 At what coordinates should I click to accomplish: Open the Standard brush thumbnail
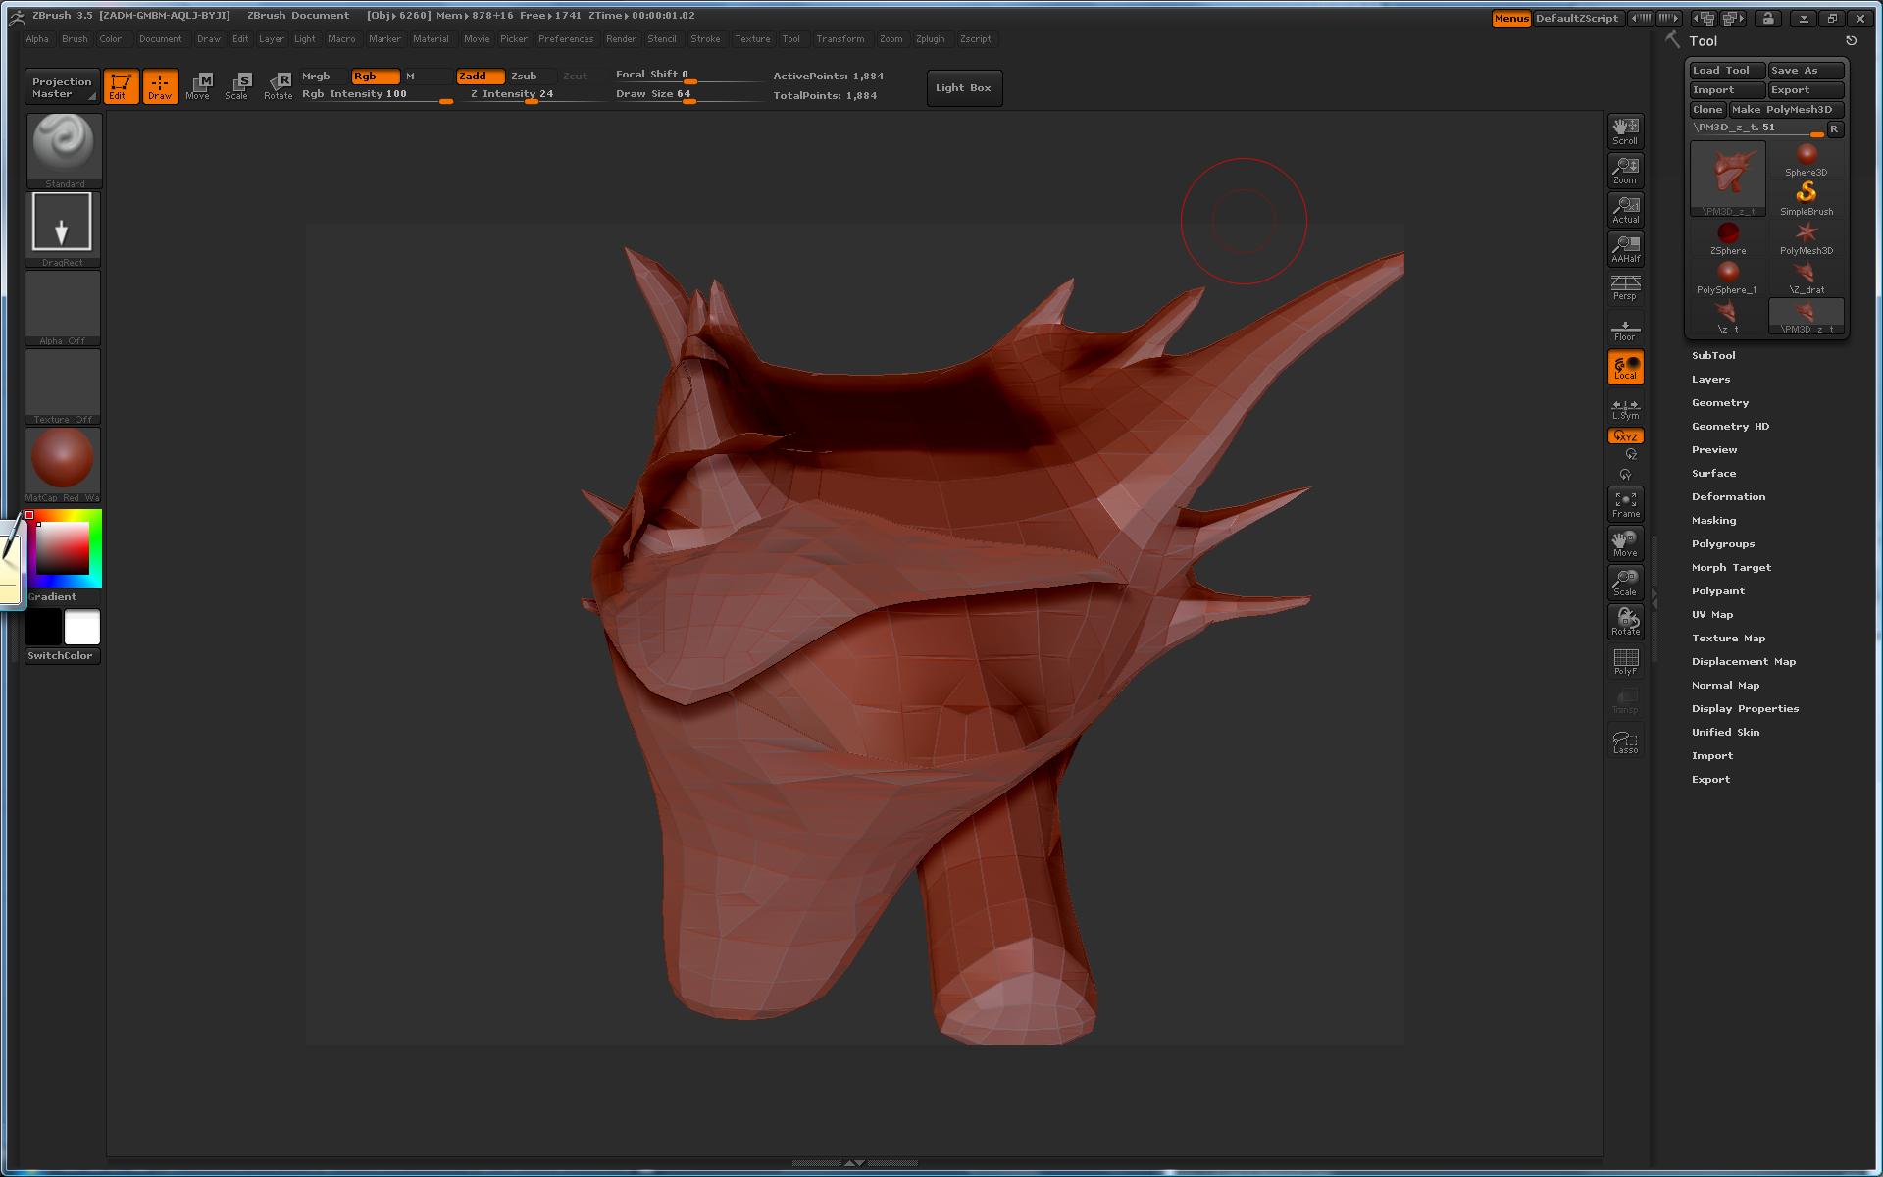(63, 146)
